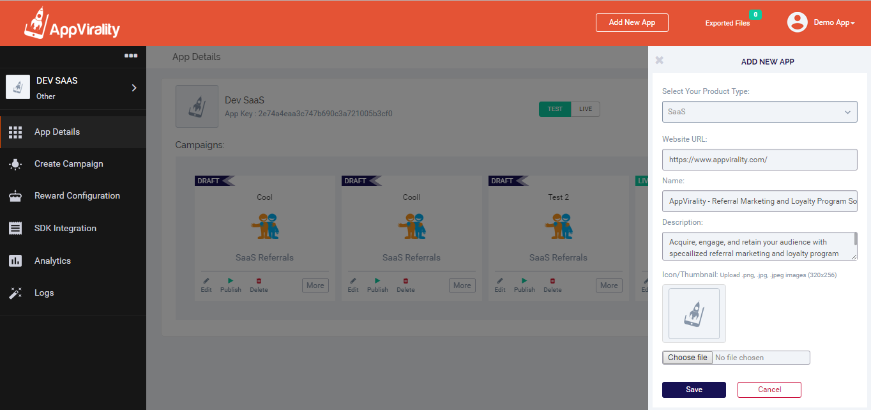This screenshot has height=410, width=871.
Task: Switch the app to LIVE mode
Action: (586, 109)
